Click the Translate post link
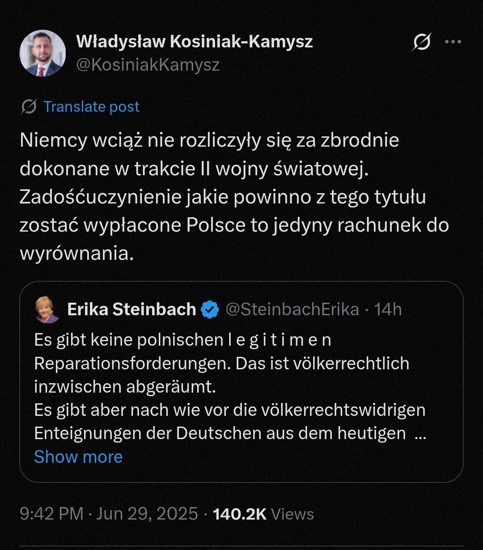 [91, 107]
